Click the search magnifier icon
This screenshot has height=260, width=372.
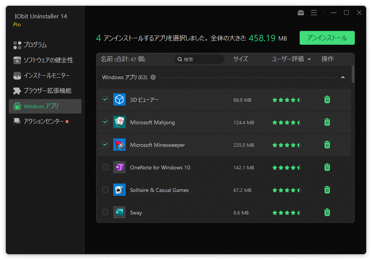pyautogui.click(x=180, y=59)
